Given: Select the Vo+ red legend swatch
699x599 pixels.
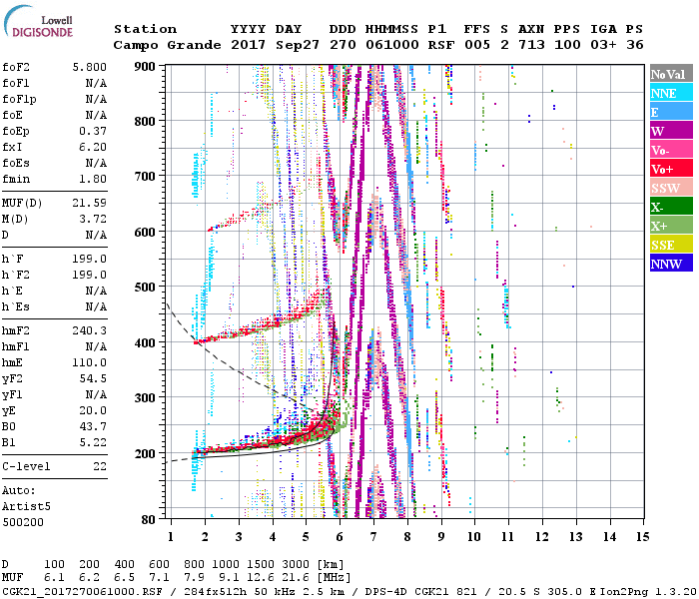Looking at the screenshot, I should pyautogui.click(x=671, y=169).
